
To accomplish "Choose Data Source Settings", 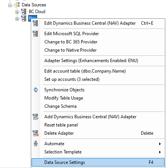I will click(x=98, y=162).
